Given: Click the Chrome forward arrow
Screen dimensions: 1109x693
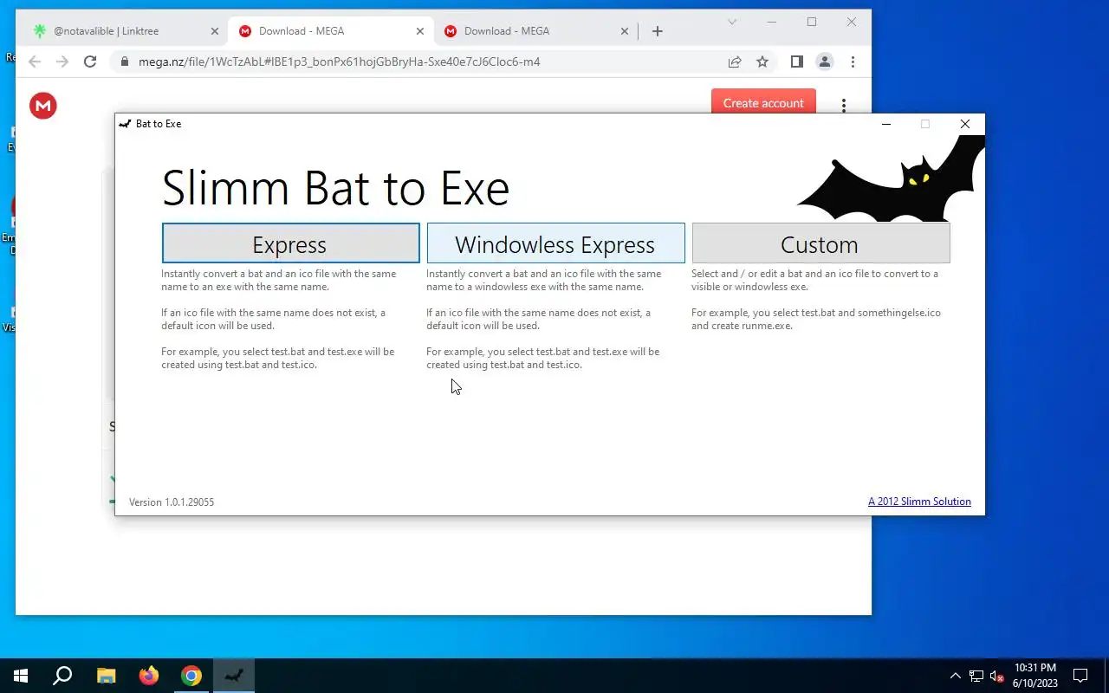Looking at the screenshot, I should coord(62,62).
